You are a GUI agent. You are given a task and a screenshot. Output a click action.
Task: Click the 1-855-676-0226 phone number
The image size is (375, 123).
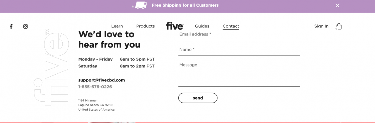click(95, 87)
